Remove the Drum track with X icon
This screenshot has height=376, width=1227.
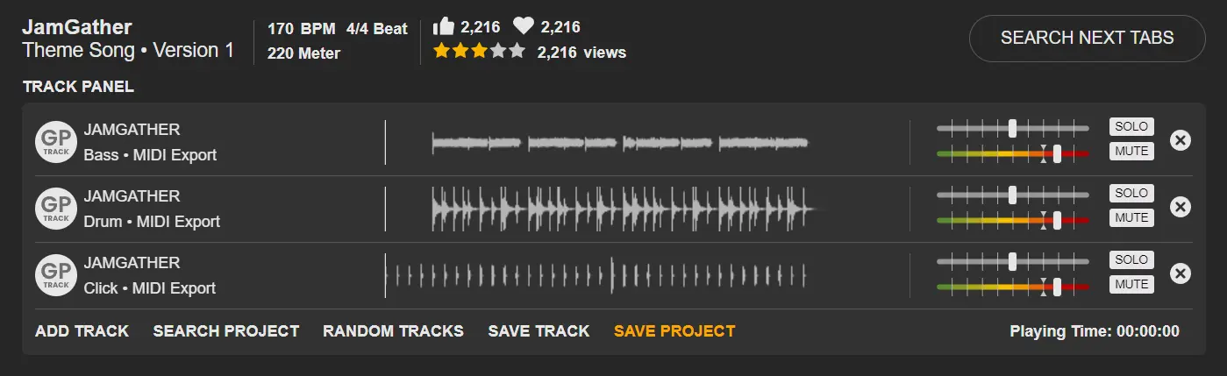(1181, 207)
